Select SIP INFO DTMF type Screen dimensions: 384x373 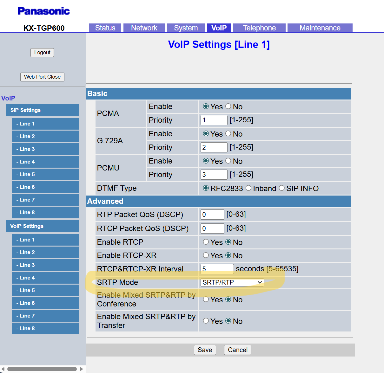[282, 188]
